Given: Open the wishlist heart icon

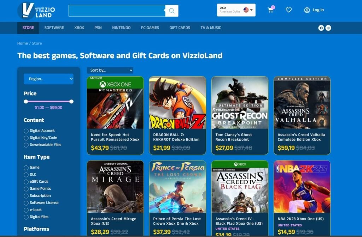Looking at the screenshot, I should pyautogui.click(x=289, y=10).
